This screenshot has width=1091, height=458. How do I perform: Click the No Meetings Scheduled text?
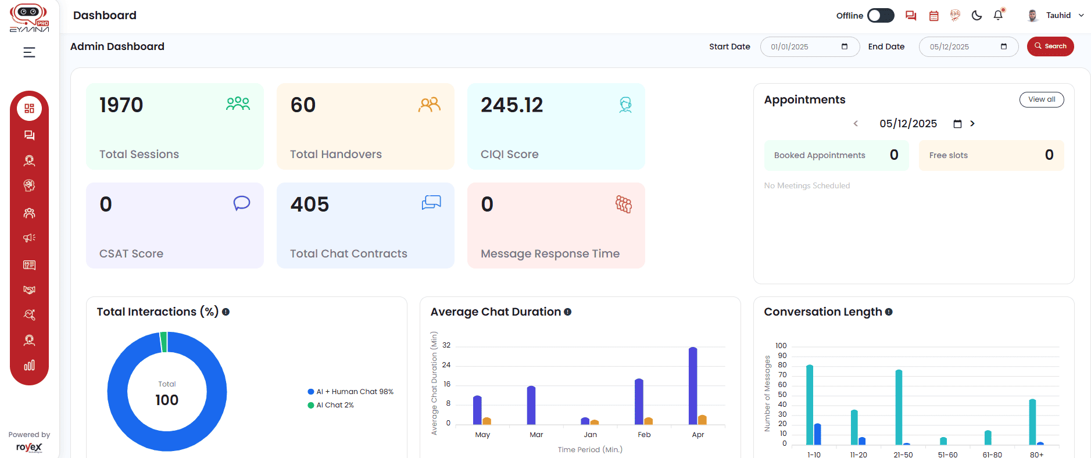807,186
